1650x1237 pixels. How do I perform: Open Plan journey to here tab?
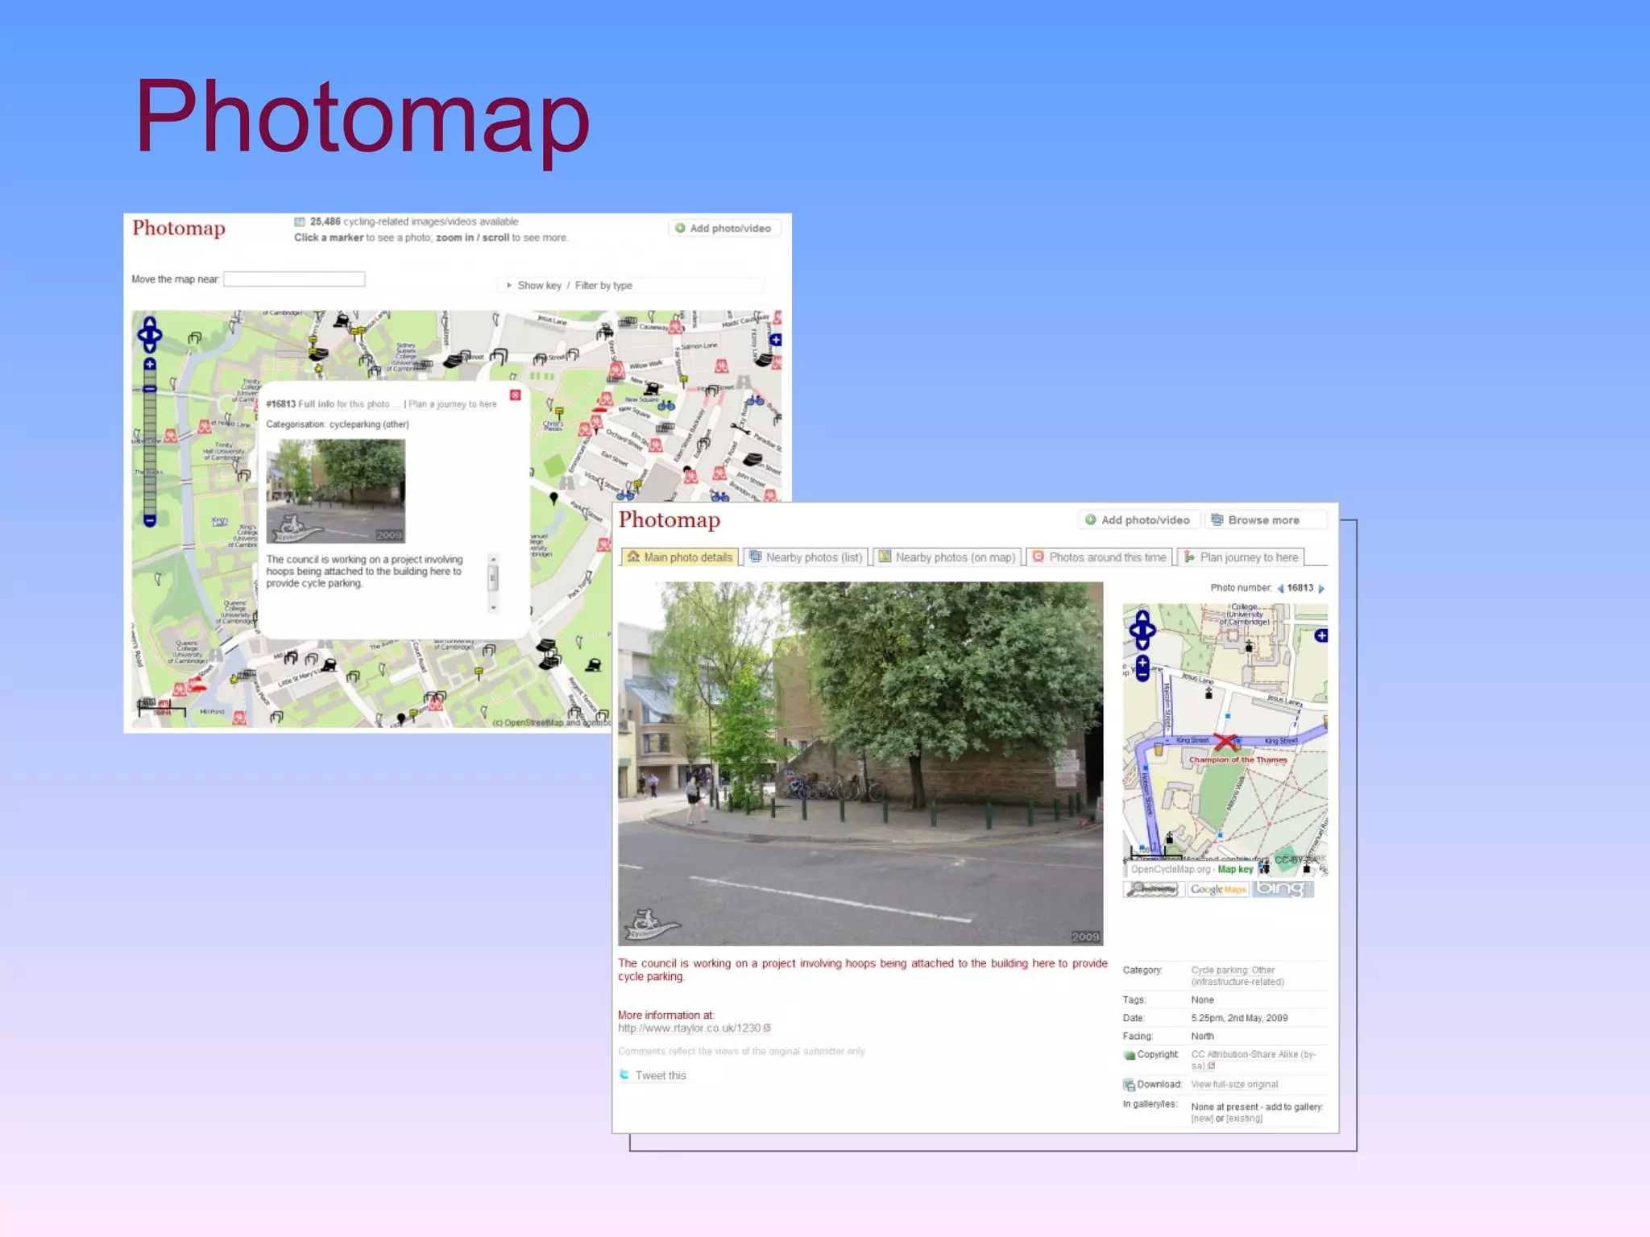(1241, 557)
